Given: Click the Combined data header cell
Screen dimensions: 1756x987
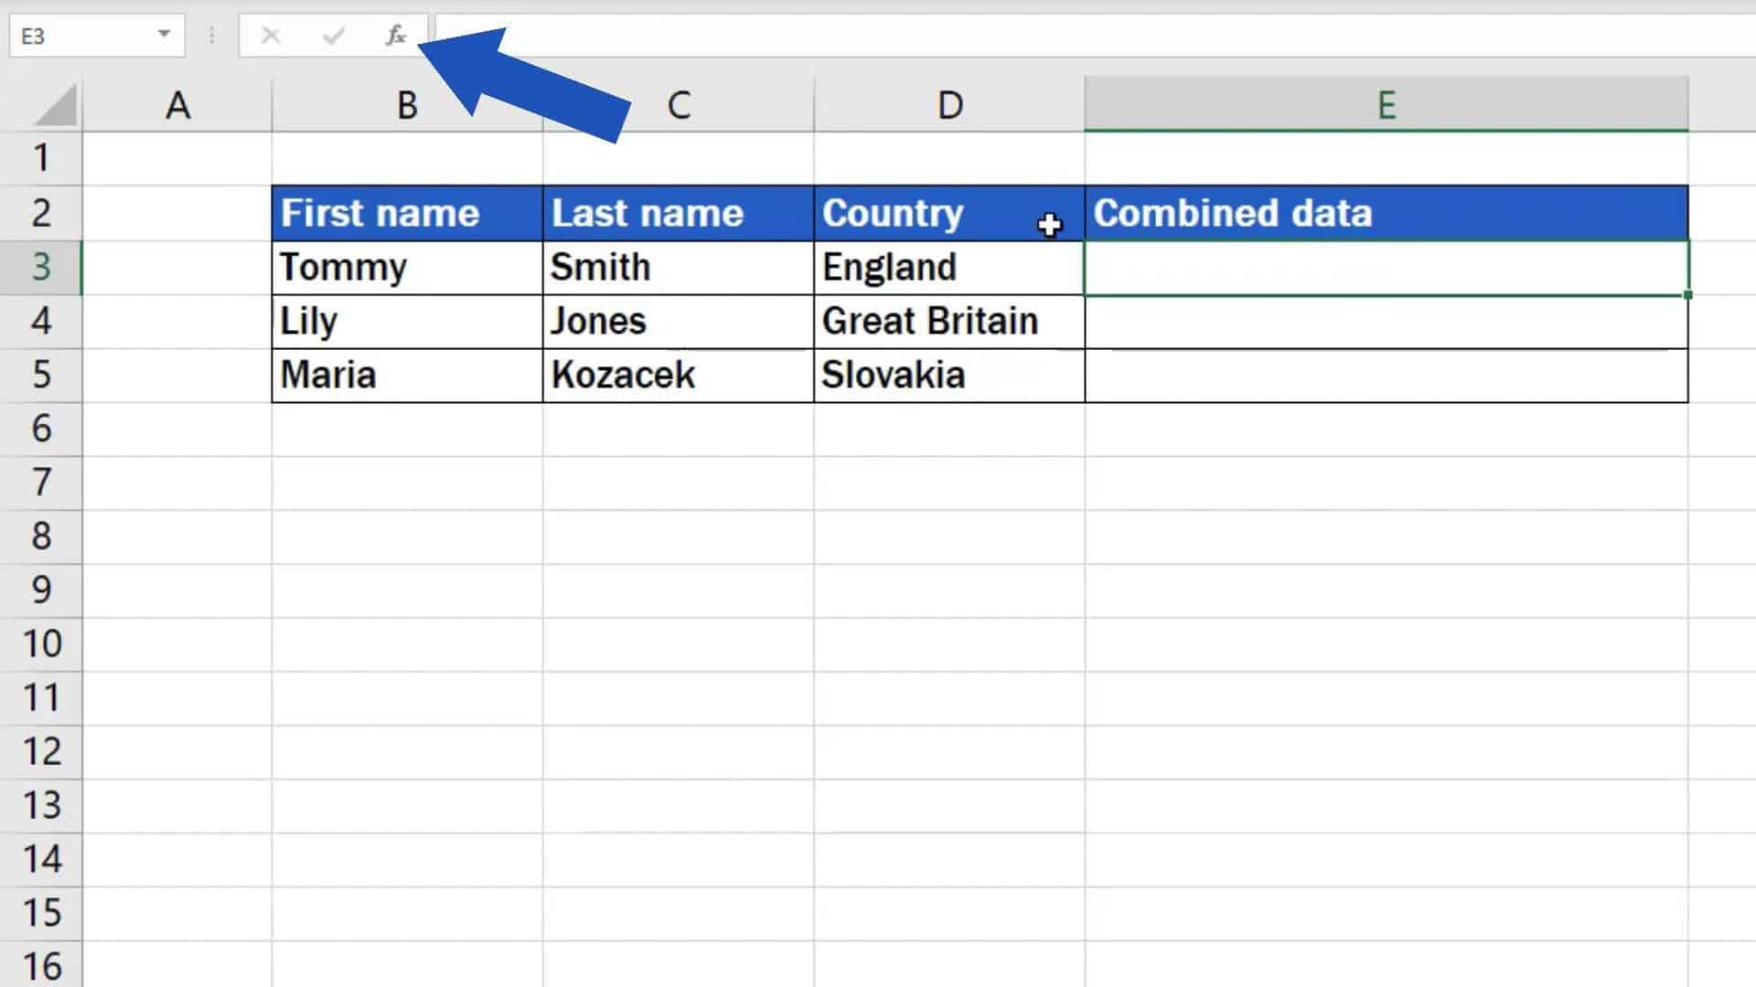Looking at the screenshot, I should pyautogui.click(x=1387, y=213).
